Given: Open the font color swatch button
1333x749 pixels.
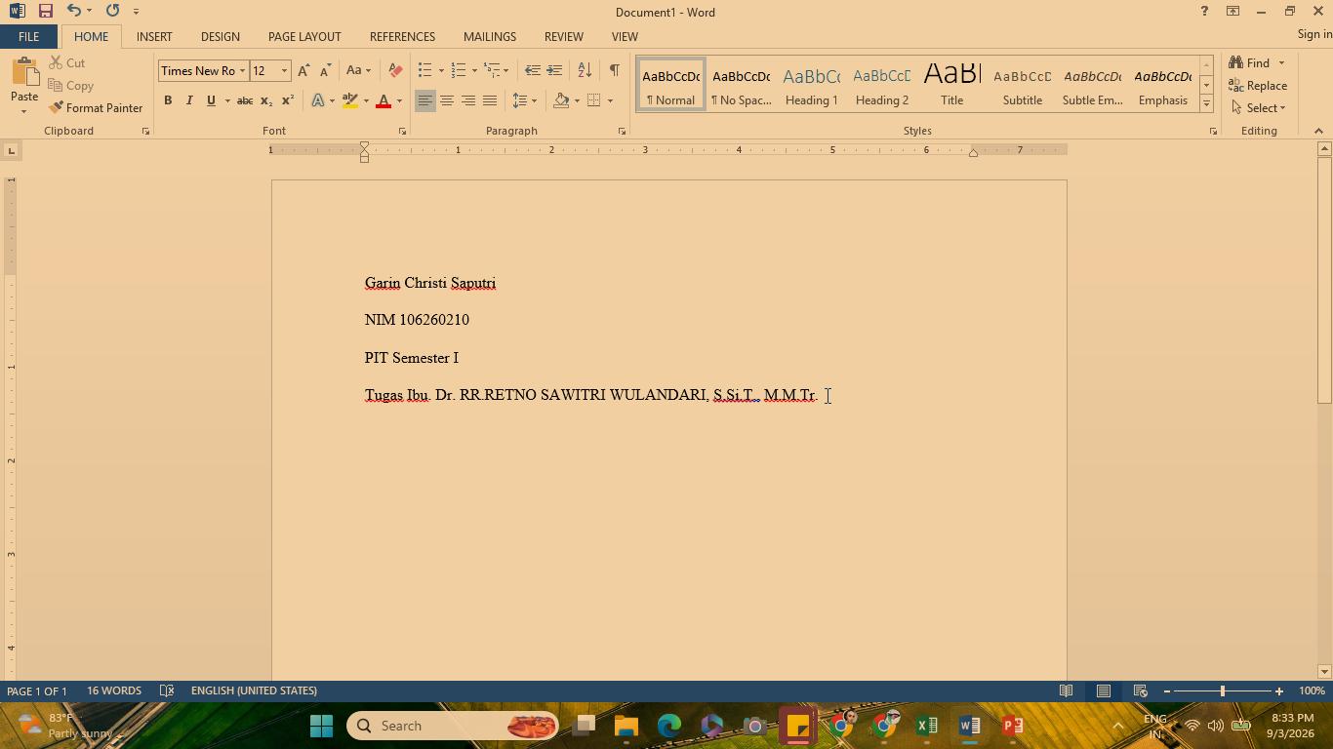Looking at the screenshot, I should pyautogui.click(x=384, y=100).
